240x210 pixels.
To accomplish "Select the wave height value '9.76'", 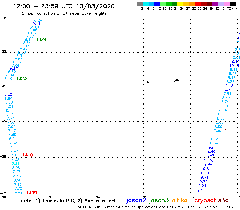I will [204, 182].
